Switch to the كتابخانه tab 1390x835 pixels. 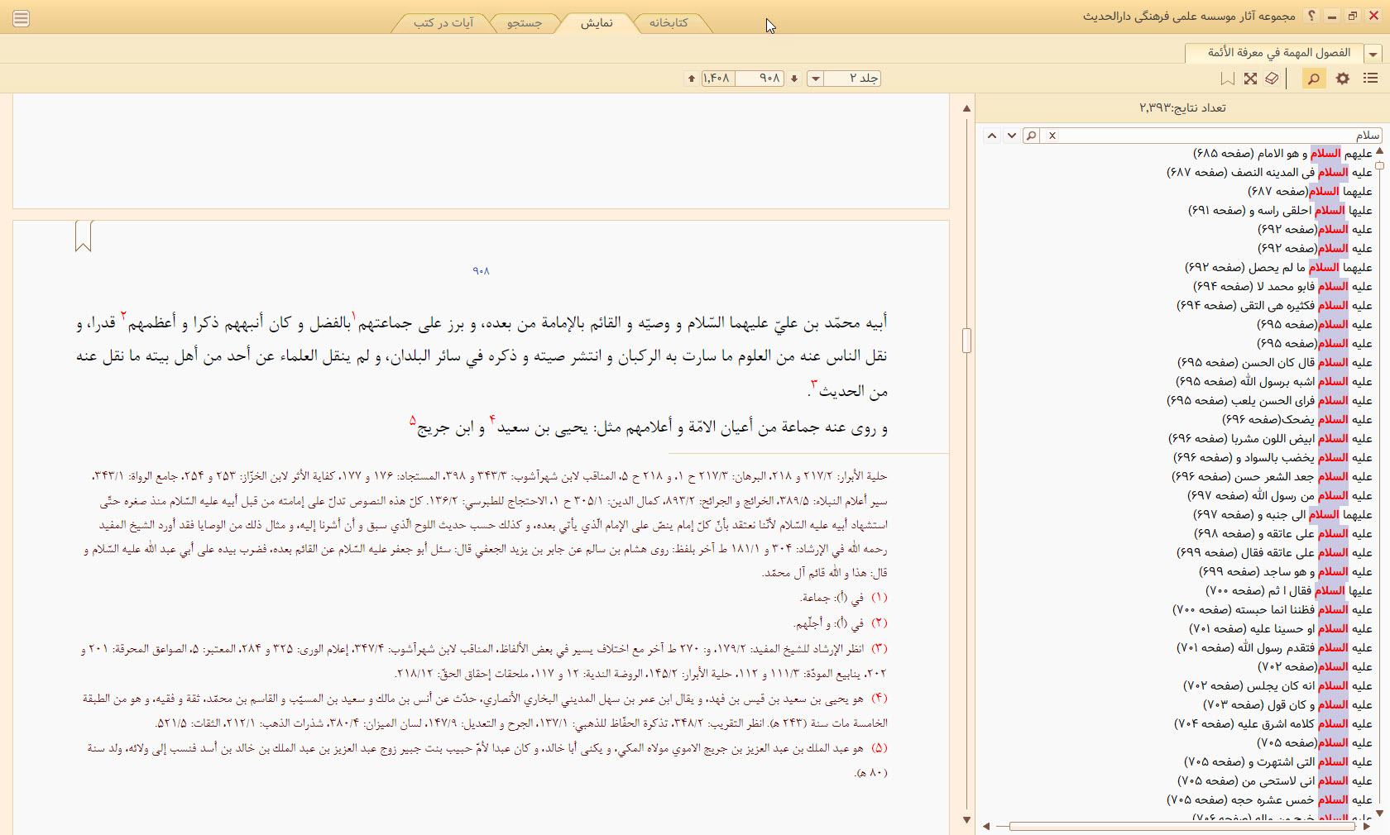(x=669, y=23)
